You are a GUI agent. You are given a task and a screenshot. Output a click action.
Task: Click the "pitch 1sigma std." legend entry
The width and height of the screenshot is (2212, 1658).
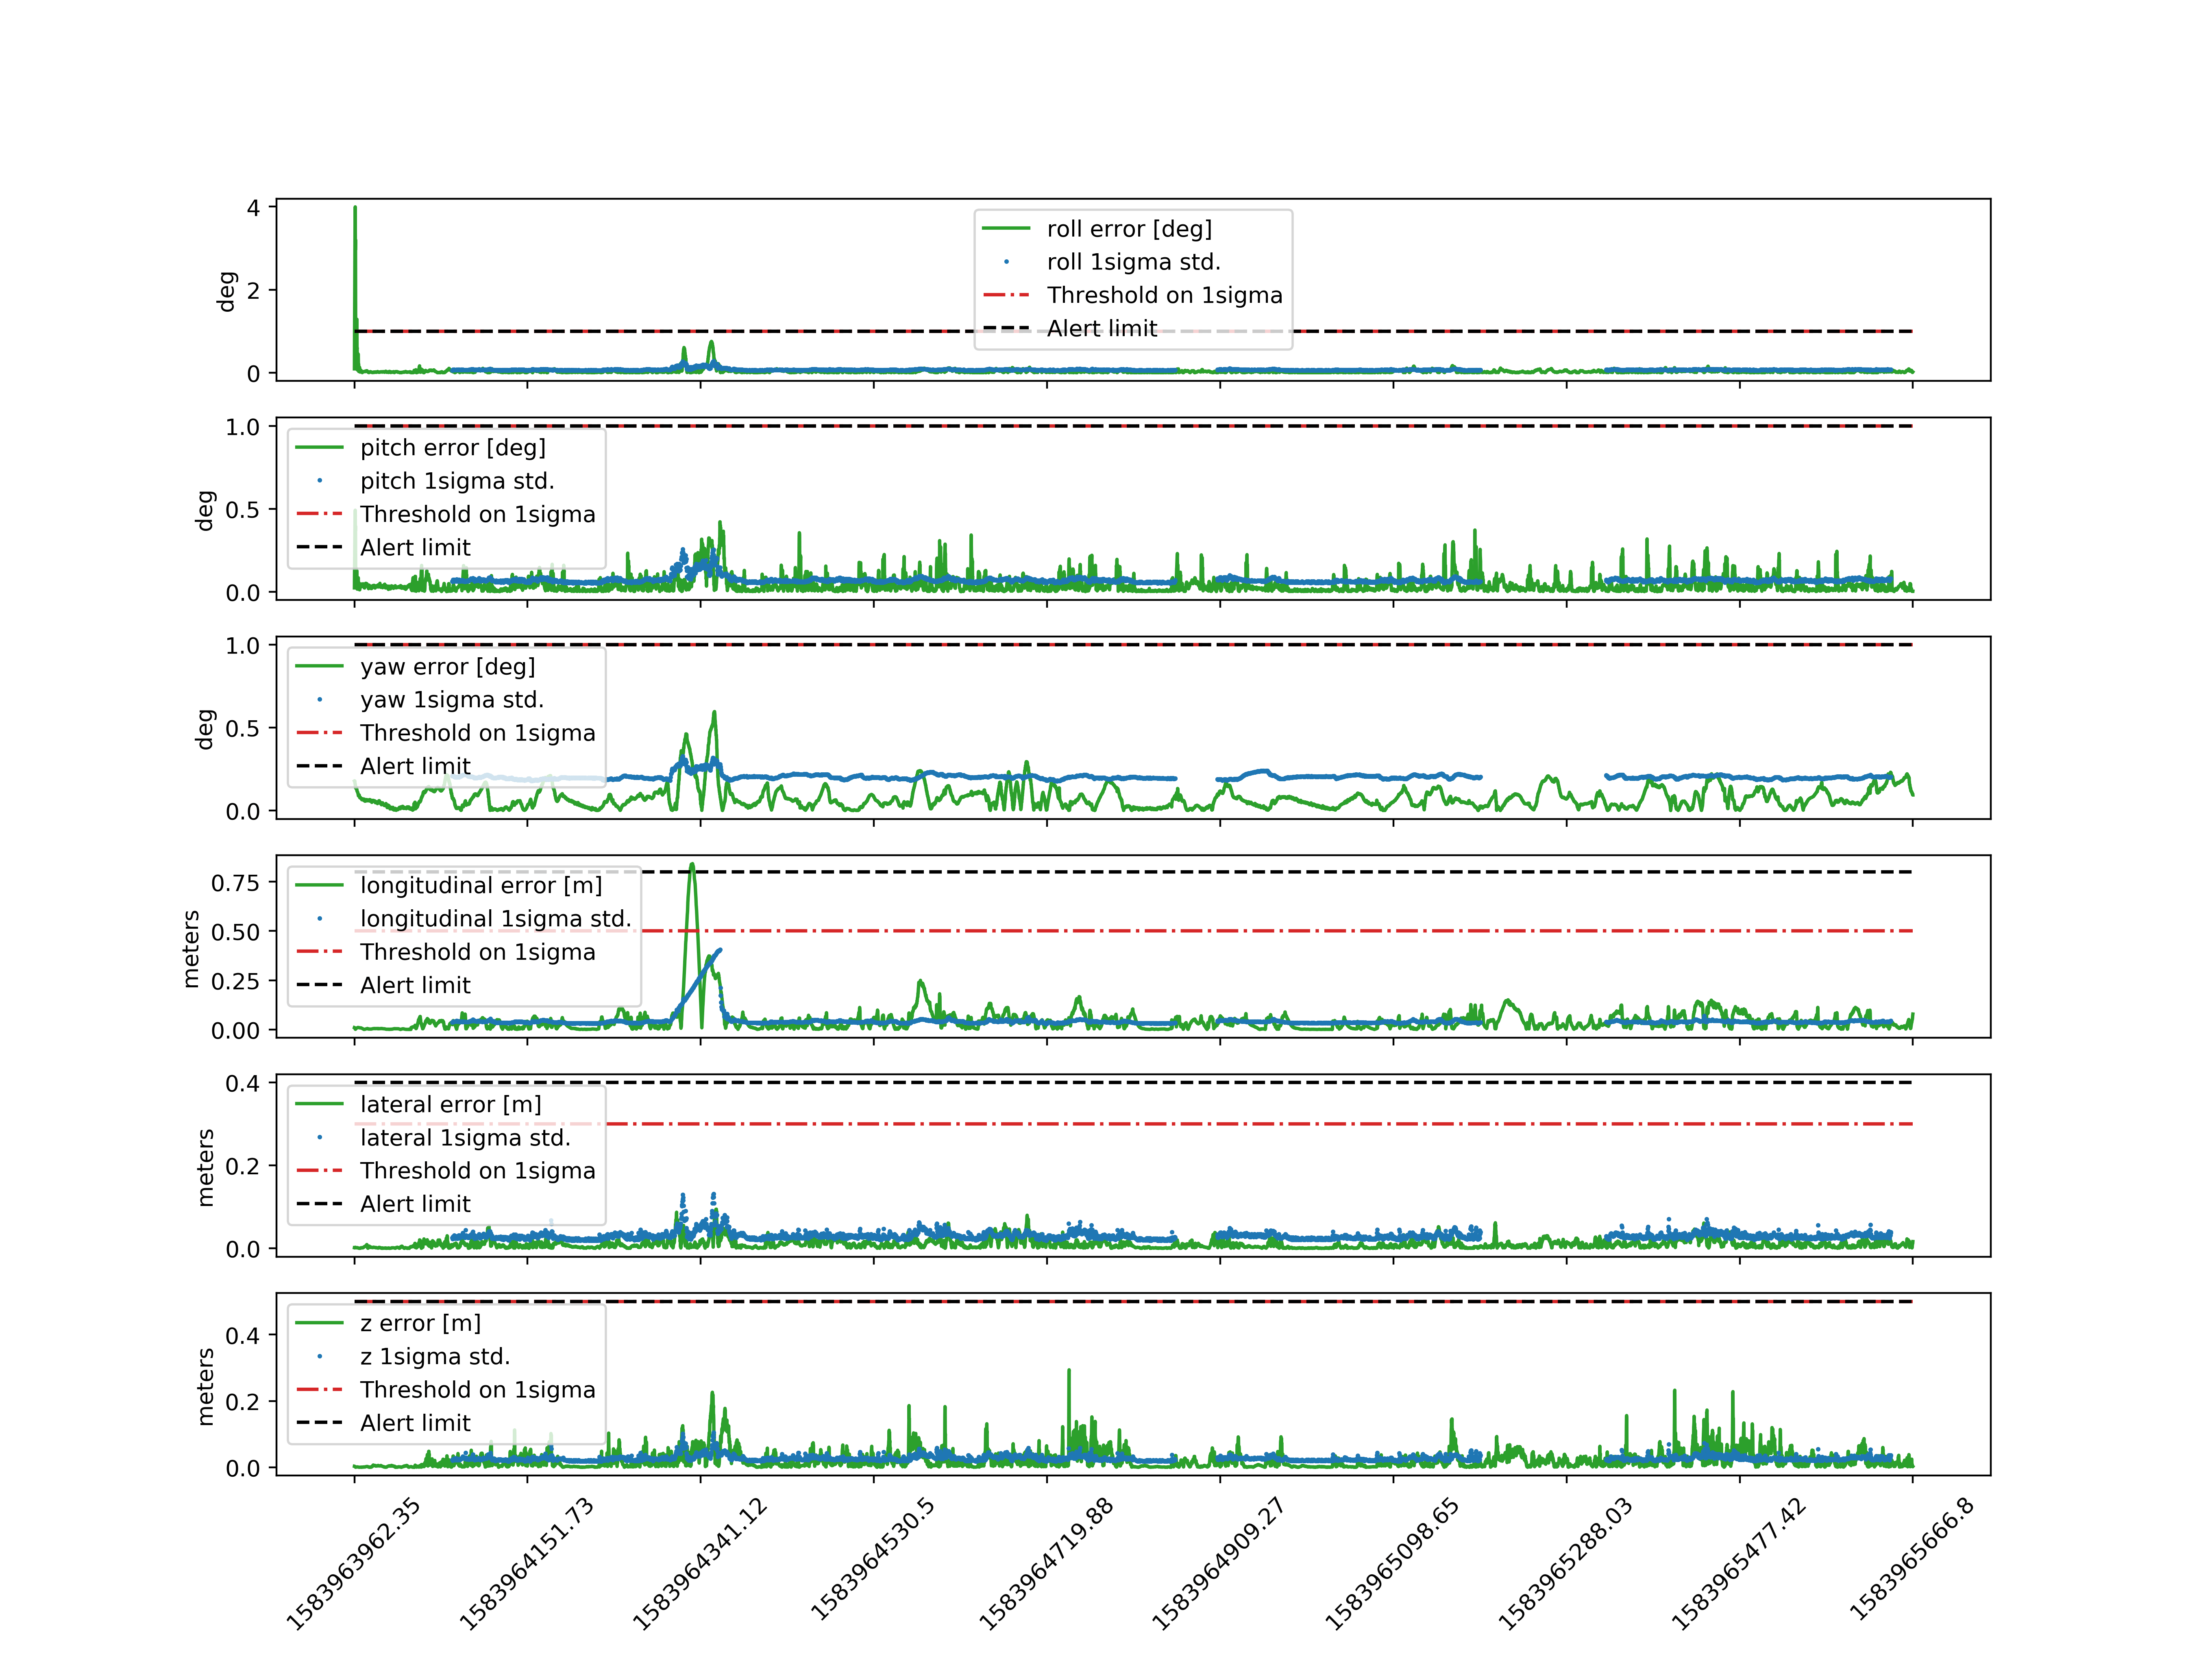click(457, 481)
